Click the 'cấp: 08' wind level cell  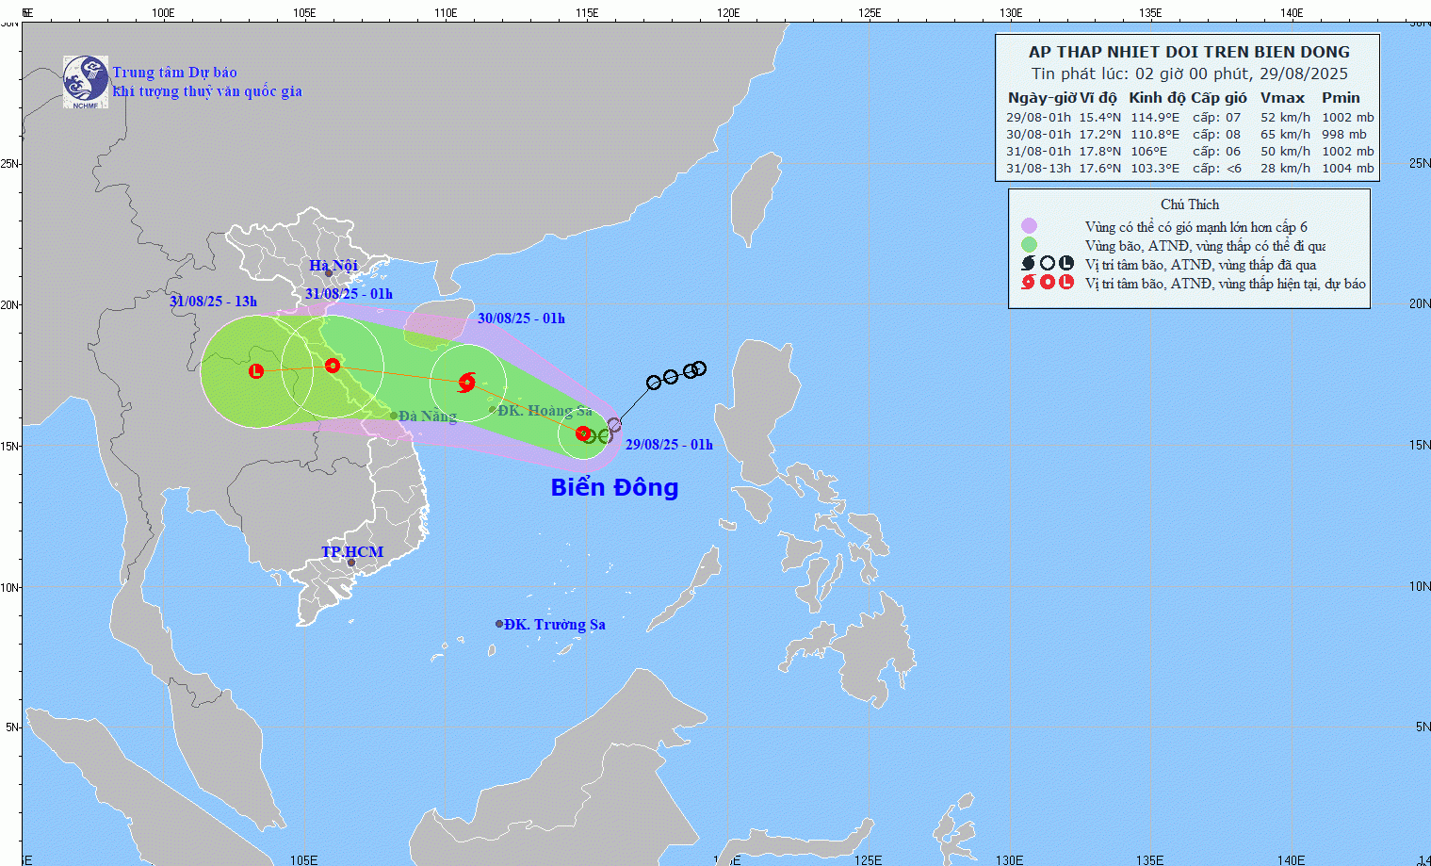click(x=1217, y=135)
